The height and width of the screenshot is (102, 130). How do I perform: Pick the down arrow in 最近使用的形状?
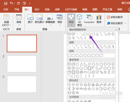click(113, 34)
